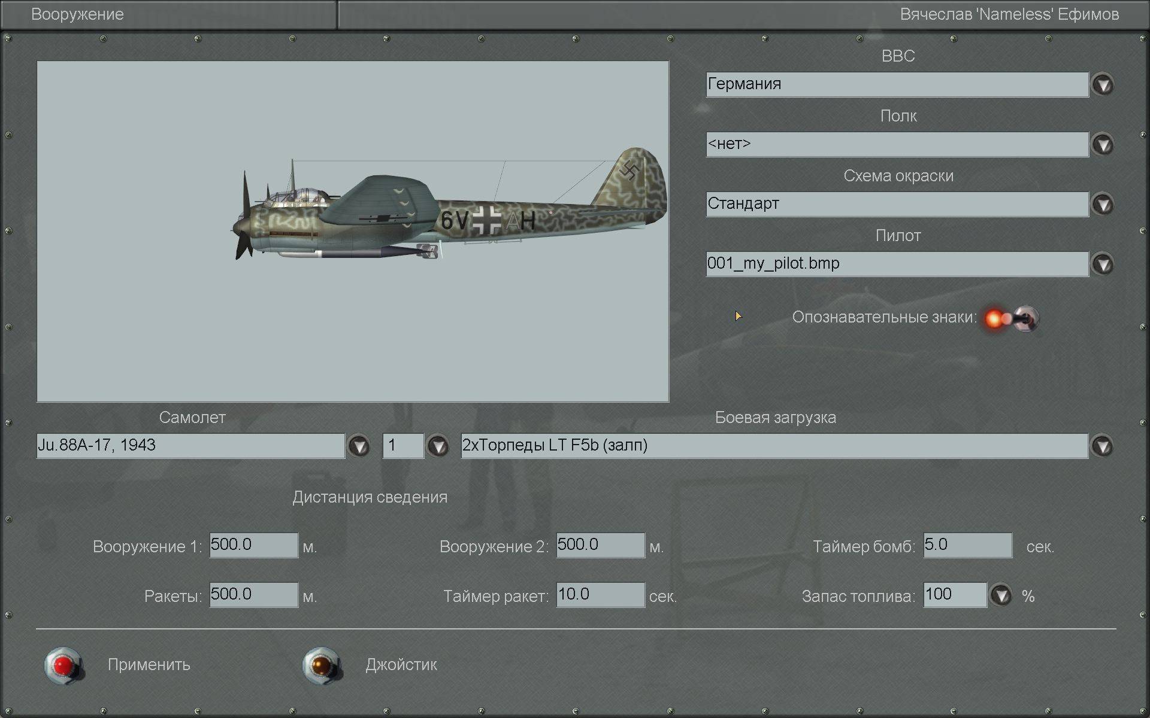Expand the Пилот dropdown arrow

click(1103, 264)
